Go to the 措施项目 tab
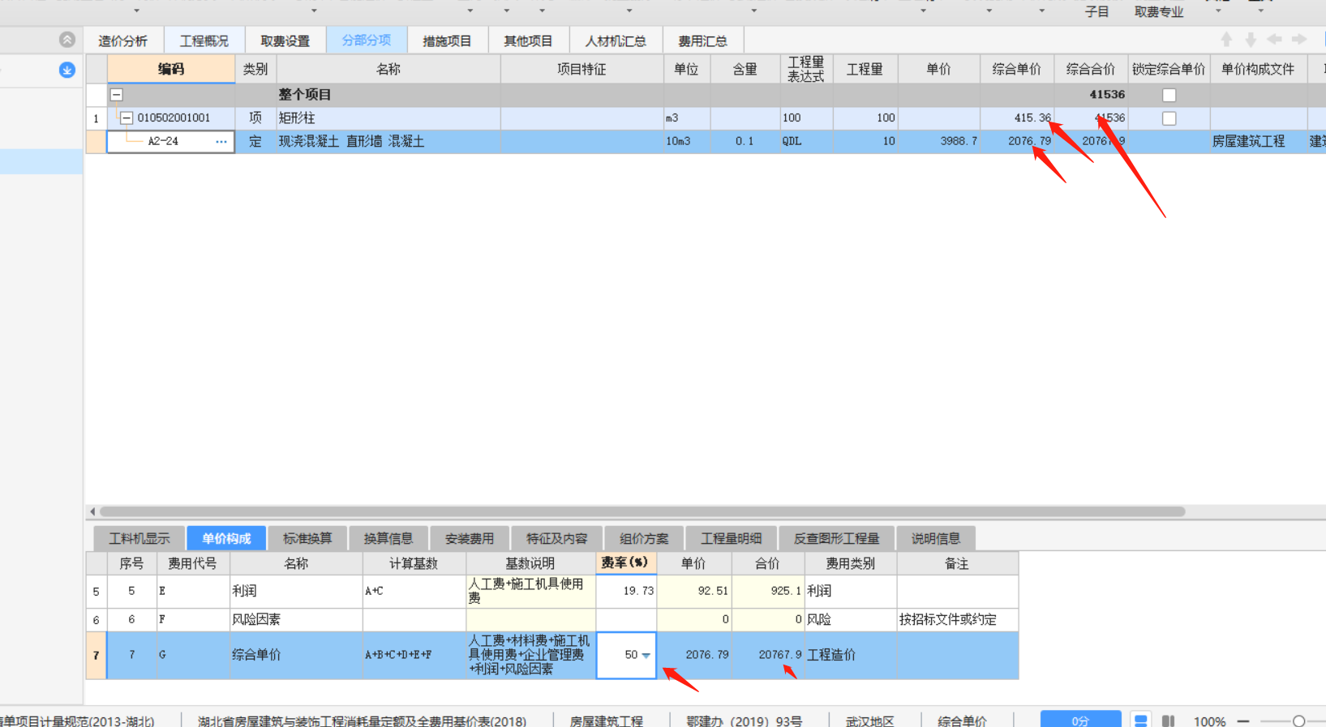This screenshot has height=727, width=1326. [448, 41]
